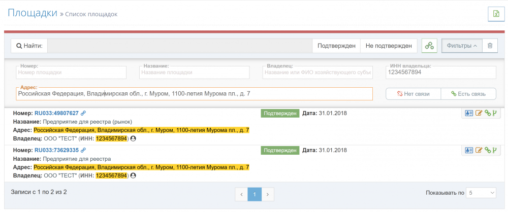The width and height of the screenshot is (508, 212).
Task: Toggle the "Есть связь" filter
Action: (x=468, y=94)
